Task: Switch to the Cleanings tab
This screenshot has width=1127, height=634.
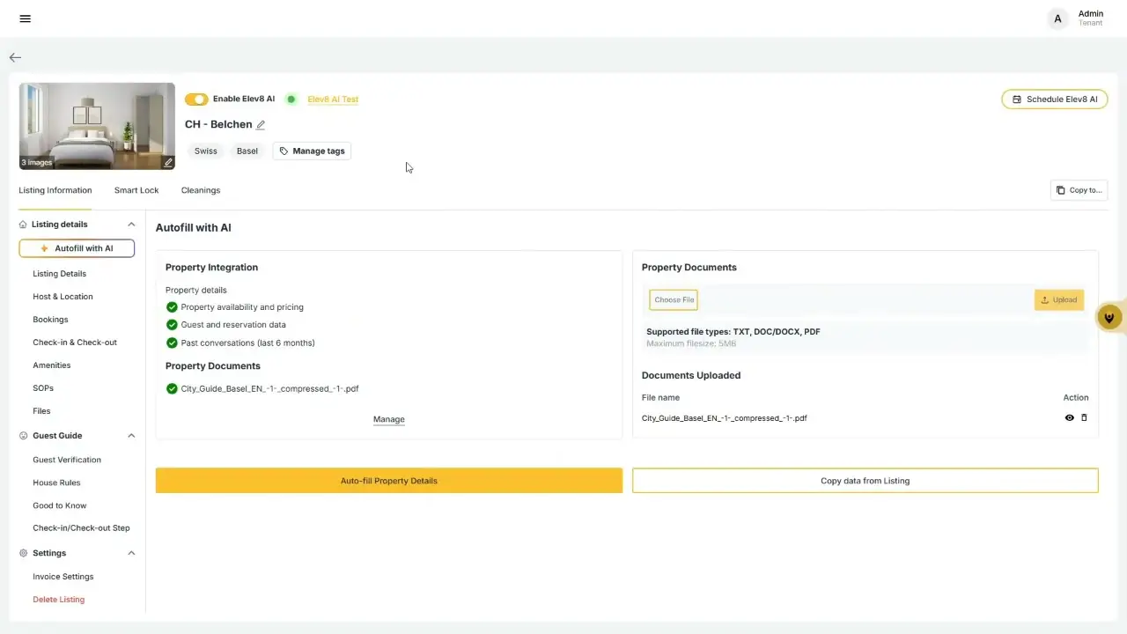Action: [x=201, y=190]
